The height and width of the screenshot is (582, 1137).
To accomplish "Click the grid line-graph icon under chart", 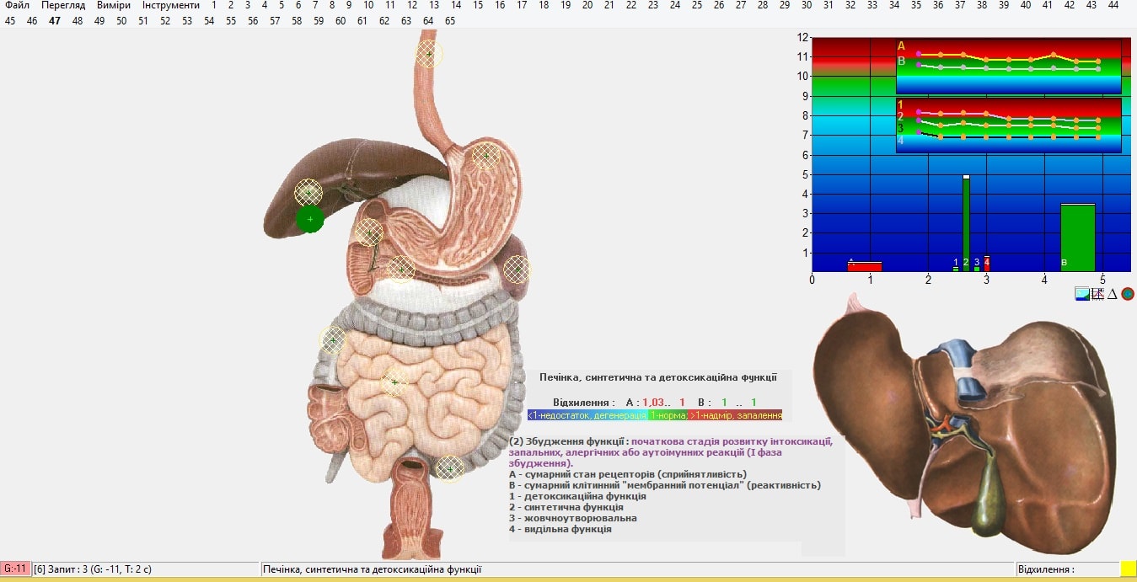I will [1097, 294].
